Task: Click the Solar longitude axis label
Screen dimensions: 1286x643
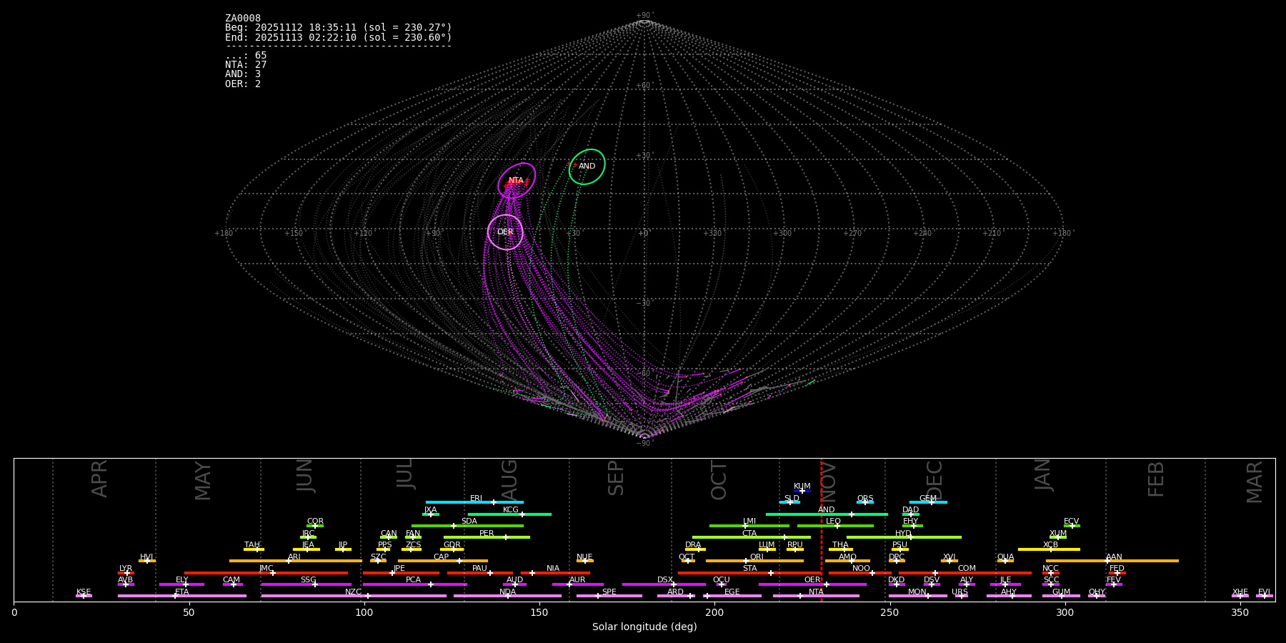Action: tap(644, 627)
